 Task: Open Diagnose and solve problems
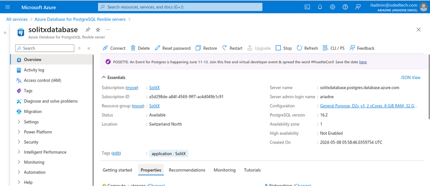click(x=52, y=101)
